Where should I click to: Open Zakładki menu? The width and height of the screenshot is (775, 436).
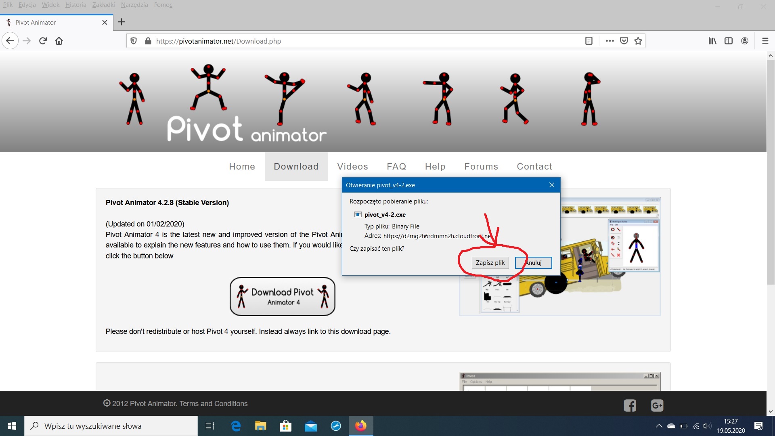point(103,5)
